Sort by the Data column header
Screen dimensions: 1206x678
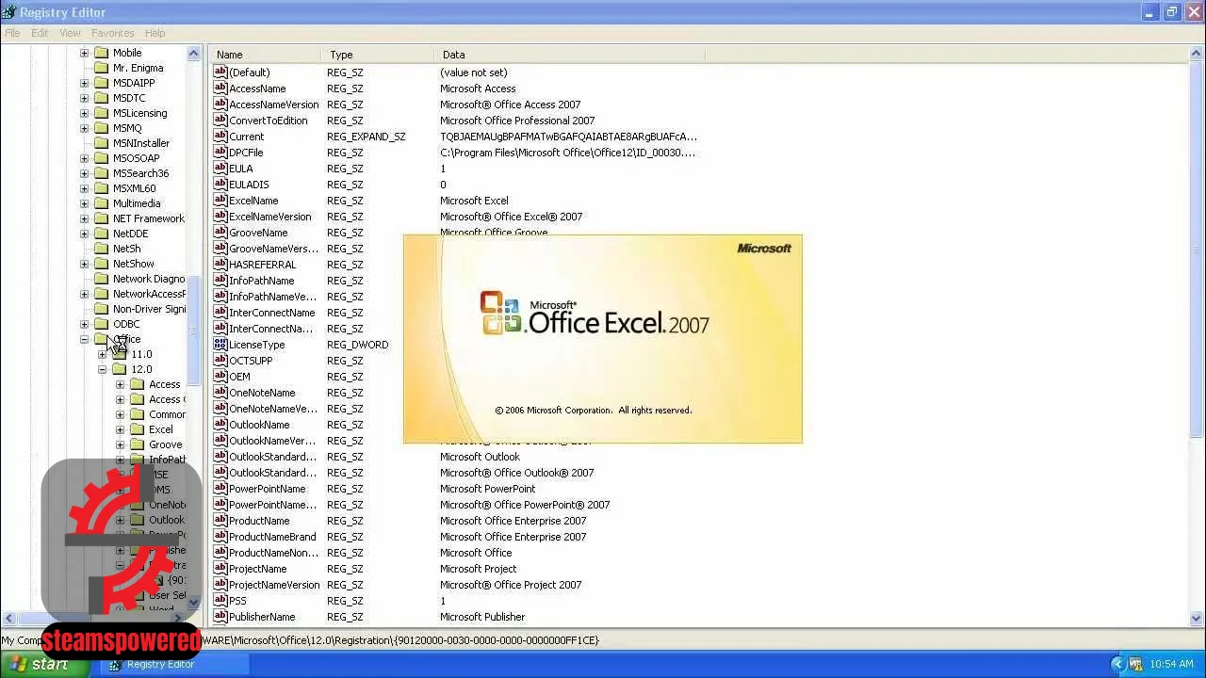pos(570,55)
